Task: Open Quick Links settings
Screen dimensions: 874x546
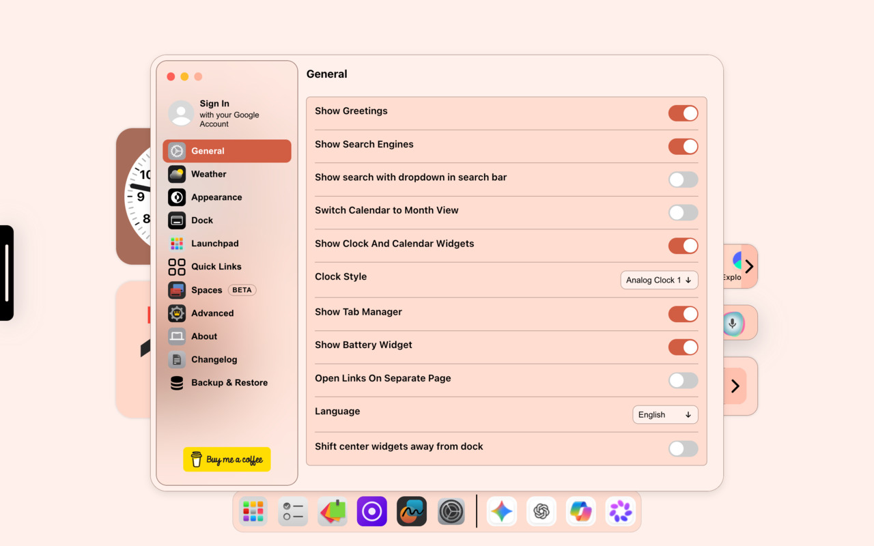Action: click(x=227, y=267)
